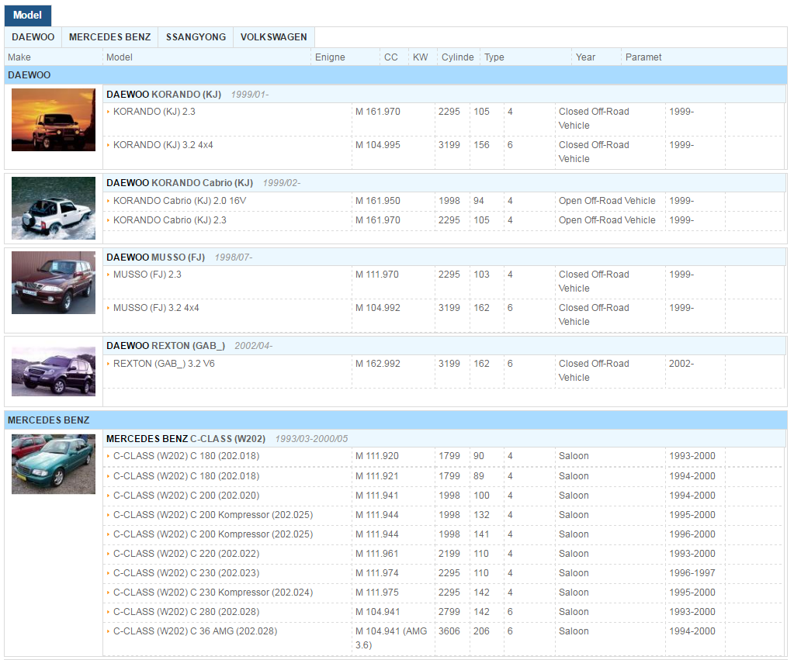The width and height of the screenshot is (794, 660).
Task: Select the 1998/07- date next to Musso
Action: coord(234,257)
